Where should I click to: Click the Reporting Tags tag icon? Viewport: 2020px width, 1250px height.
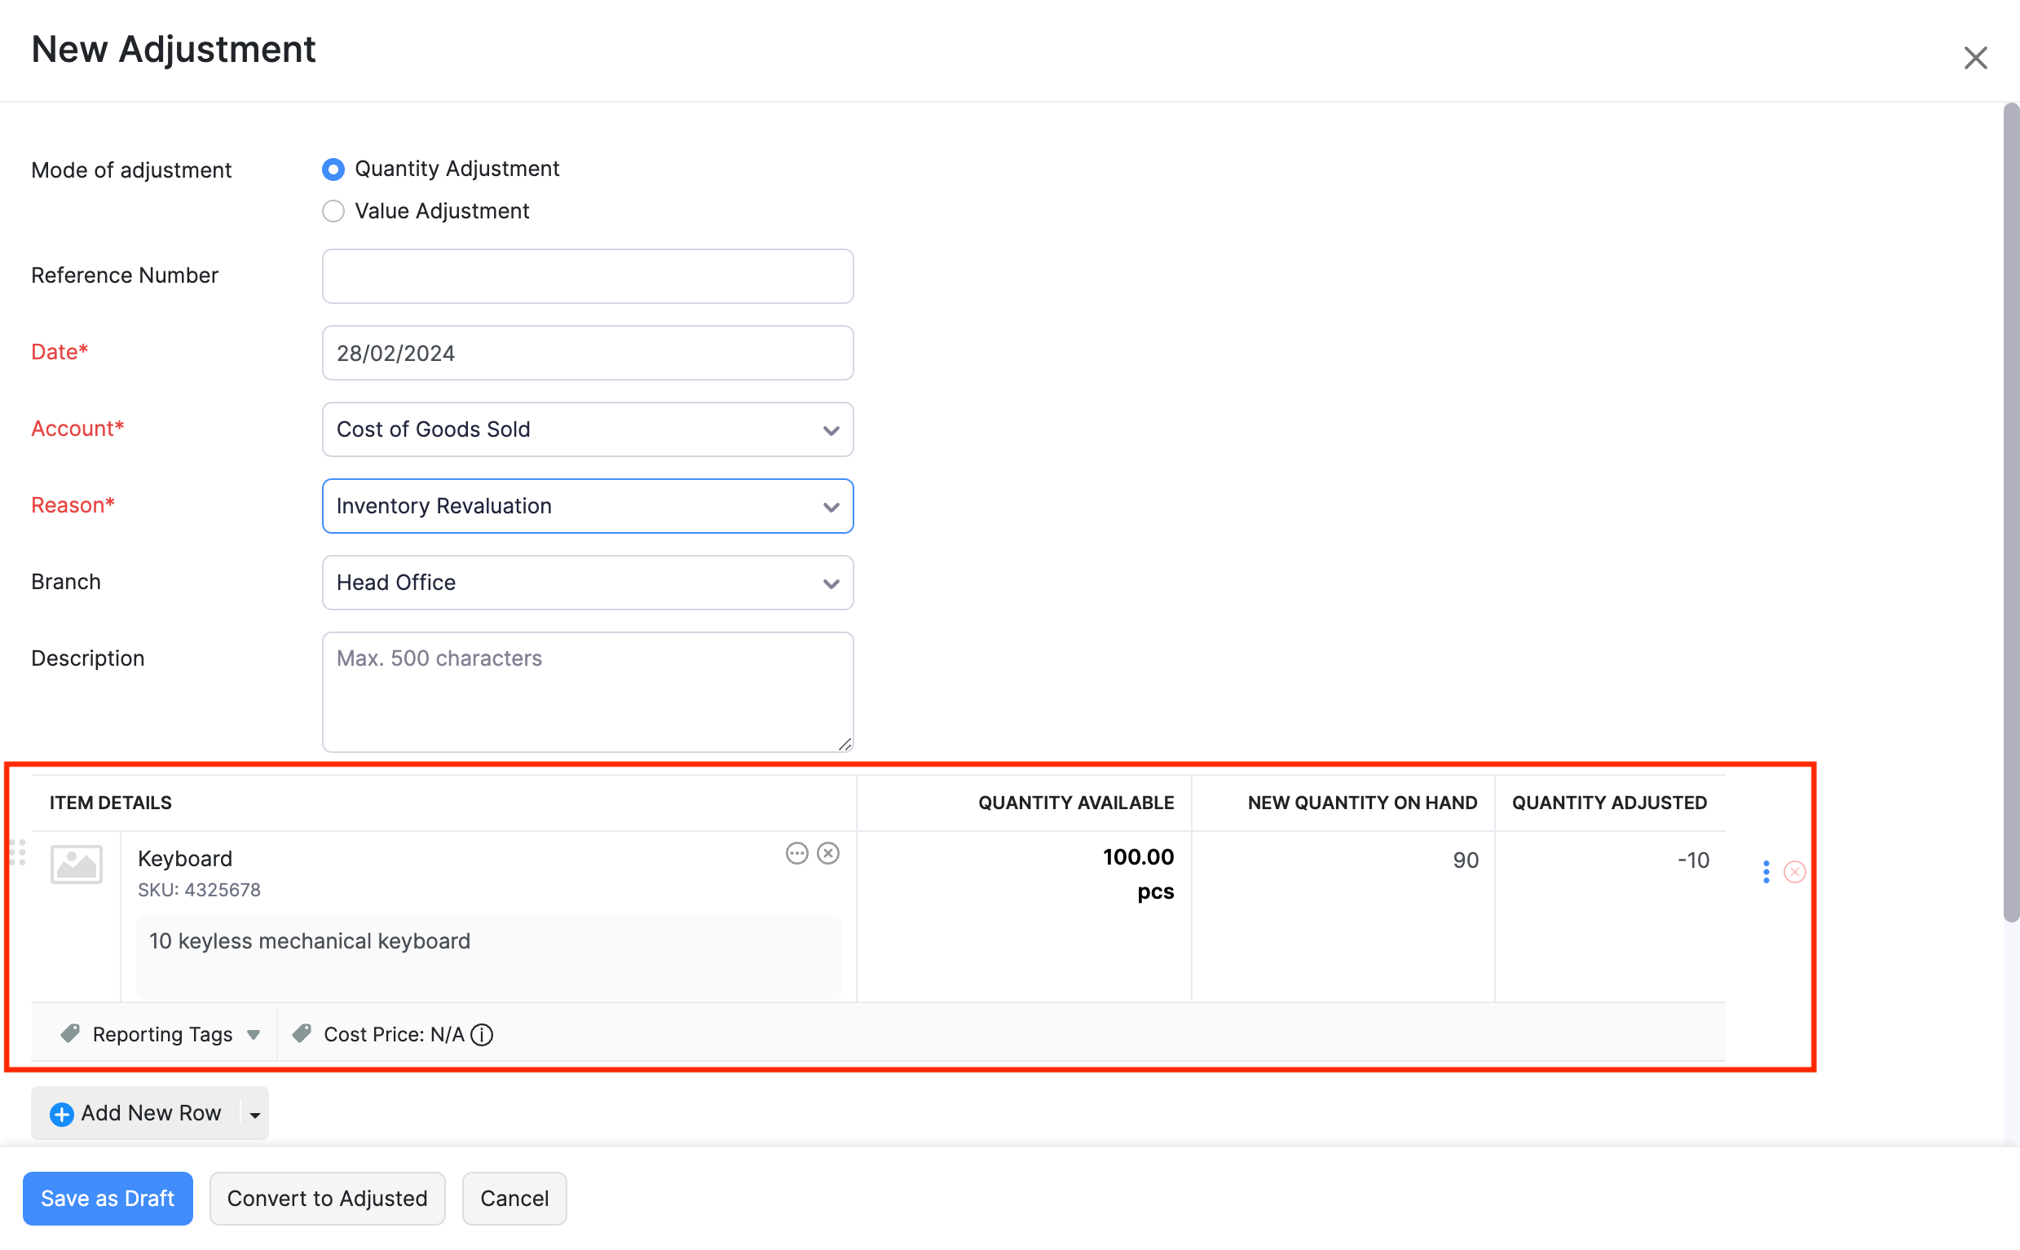pos(70,1033)
